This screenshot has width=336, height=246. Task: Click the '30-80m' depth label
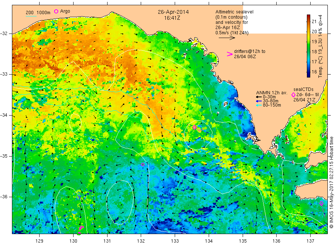click(x=270, y=101)
